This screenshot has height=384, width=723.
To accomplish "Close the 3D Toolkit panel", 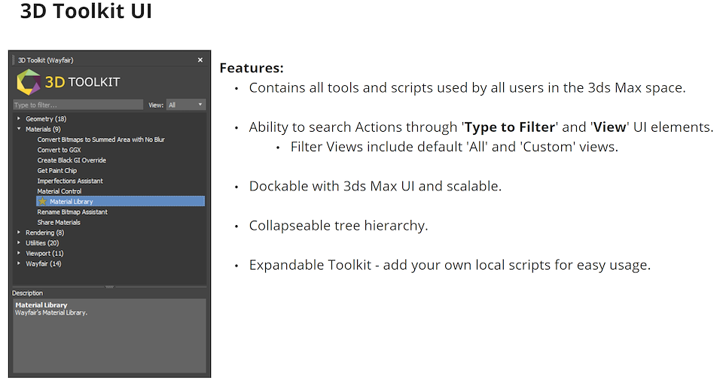I will pyautogui.click(x=200, y=59).
